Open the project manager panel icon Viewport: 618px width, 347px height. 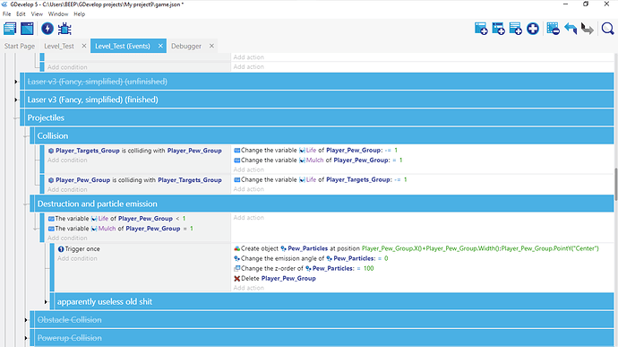coord(10,29)
